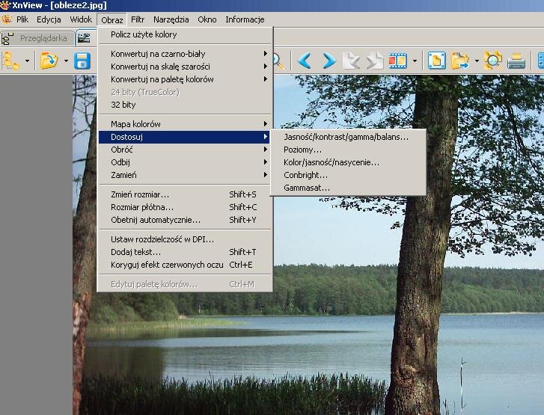Click the fullscreen view icon
The image size is (544, 415).
click(436, 61)
